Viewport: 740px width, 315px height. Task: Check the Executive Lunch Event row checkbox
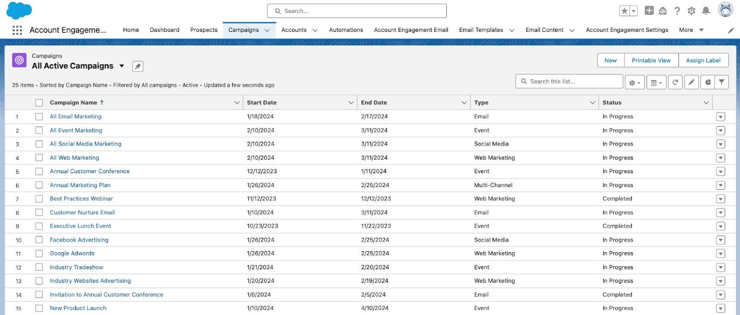[x=39, y=226]
